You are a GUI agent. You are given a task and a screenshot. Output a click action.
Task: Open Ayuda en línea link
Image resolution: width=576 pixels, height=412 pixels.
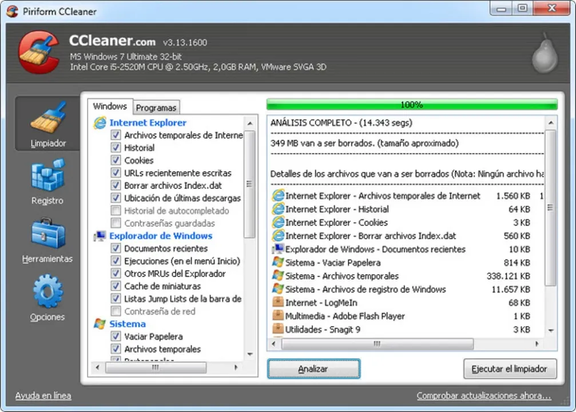point(43,395)
